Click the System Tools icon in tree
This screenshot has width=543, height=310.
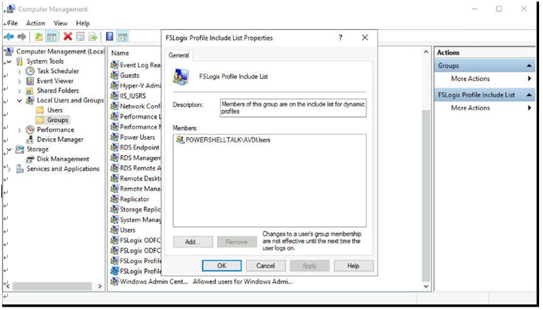tap(19, 61)
